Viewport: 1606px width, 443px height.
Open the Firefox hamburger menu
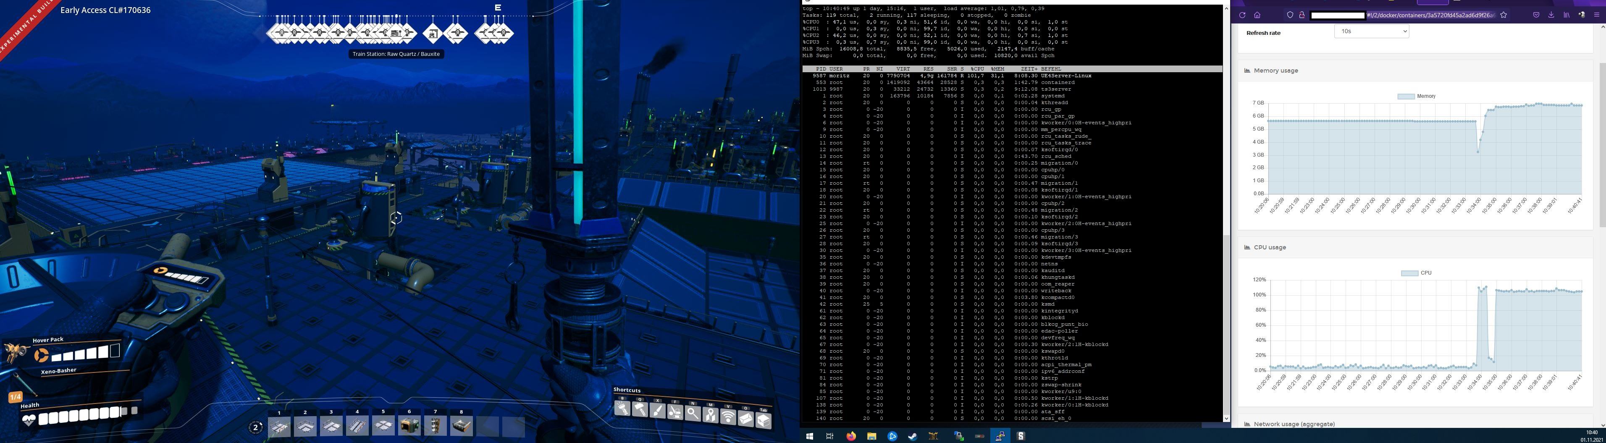click(1597, 15)
